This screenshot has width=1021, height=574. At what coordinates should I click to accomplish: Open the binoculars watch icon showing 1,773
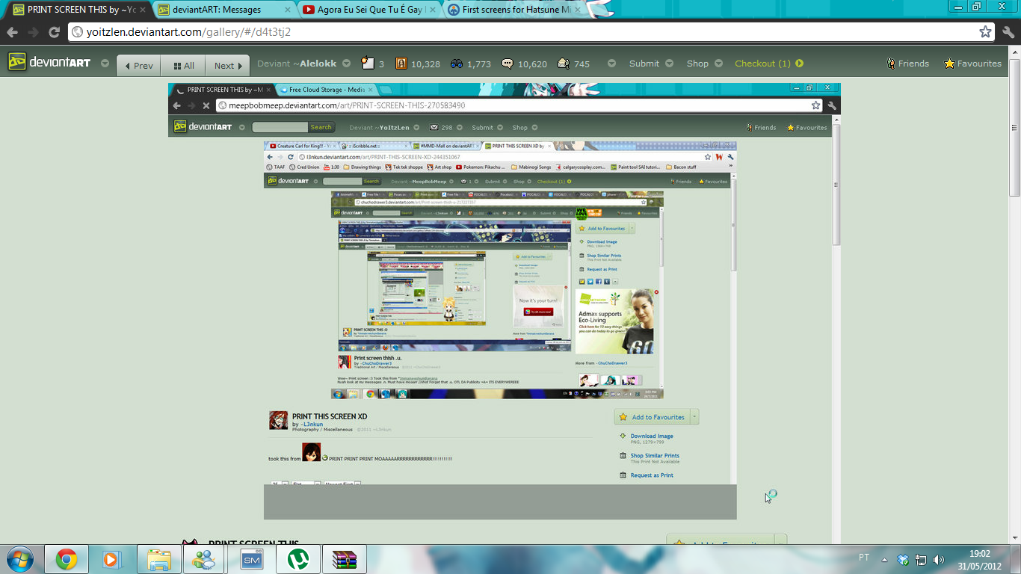coord(470,64)
